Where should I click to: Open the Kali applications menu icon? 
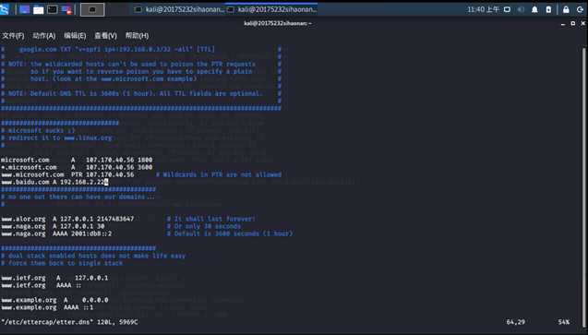tap(4, 9)
